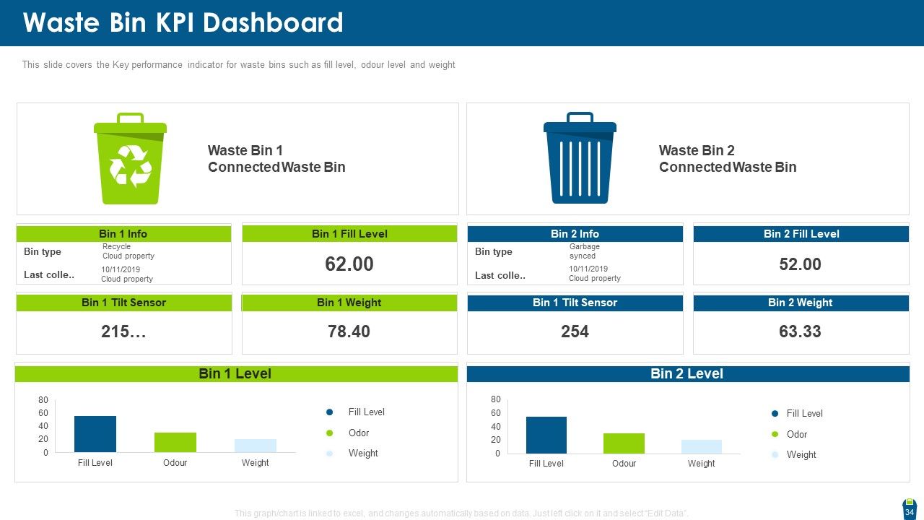This screenshot has height=520, width=924.
Task: Click the Waste Bin KPI Dashboard title
Action: coord(183,23)
